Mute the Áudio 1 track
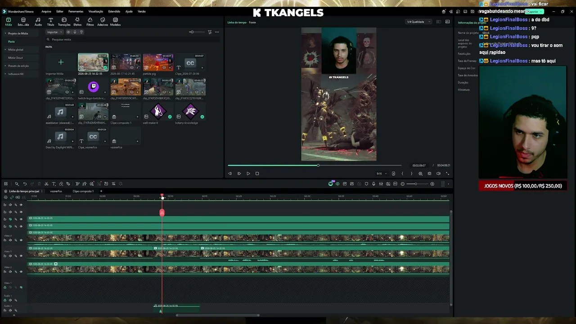 click(10, 300)
